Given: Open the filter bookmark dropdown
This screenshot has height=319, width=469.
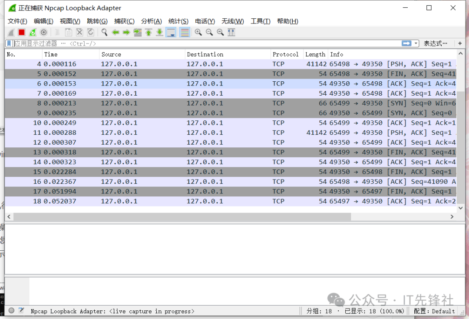Looking at the screenshot, I should (9, 43).
